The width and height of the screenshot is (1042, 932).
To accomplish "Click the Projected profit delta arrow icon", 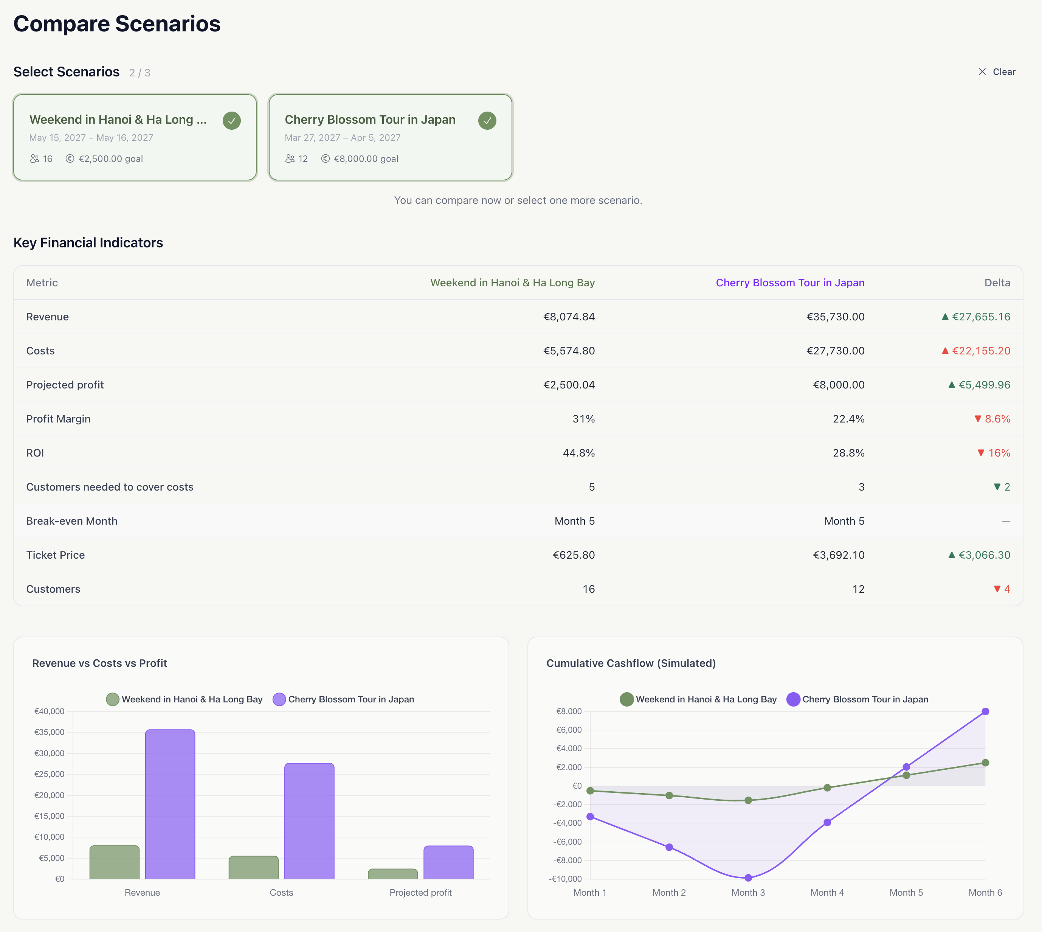I will [x=952, y=385].
